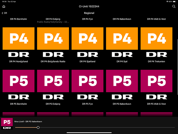This screenshot has width=178, height=134.
Task: Select DR P4 Nordjylland station tile
Action: [19, 42]
